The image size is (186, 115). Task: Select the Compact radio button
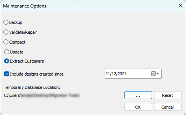pos(6,42)
